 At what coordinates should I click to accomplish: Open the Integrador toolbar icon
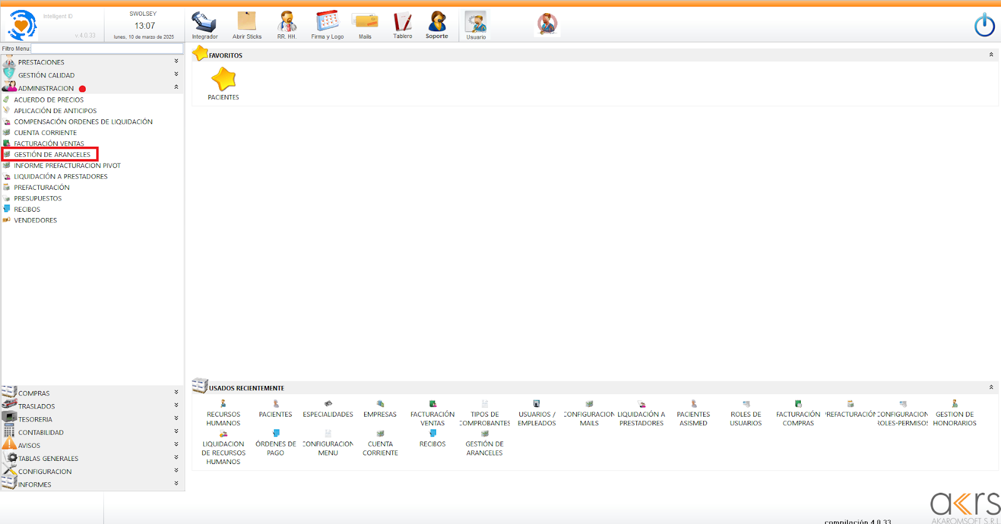[205, 23]
